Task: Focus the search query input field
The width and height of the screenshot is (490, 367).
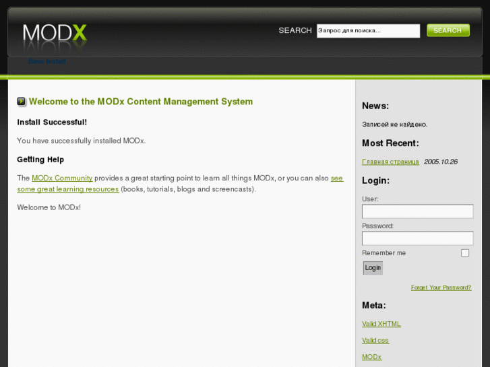Action: (368, 30)
